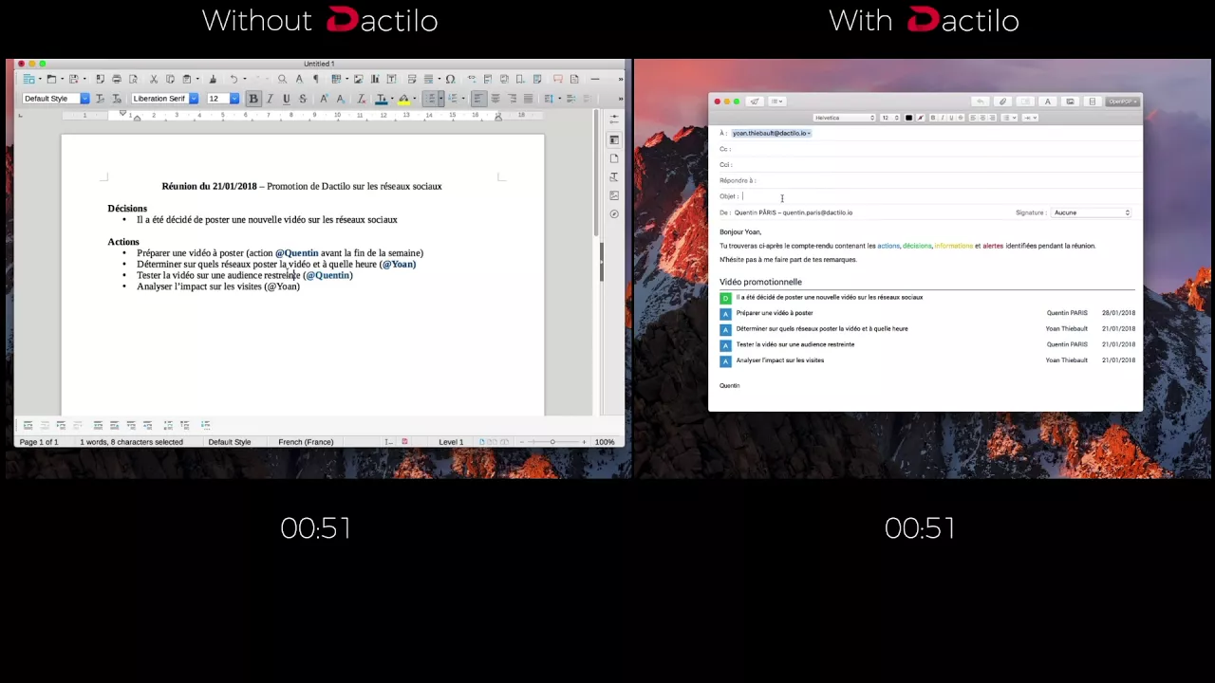Click 'Préparer une vidéo à poster' row in Mail

(x=926, y=313)
